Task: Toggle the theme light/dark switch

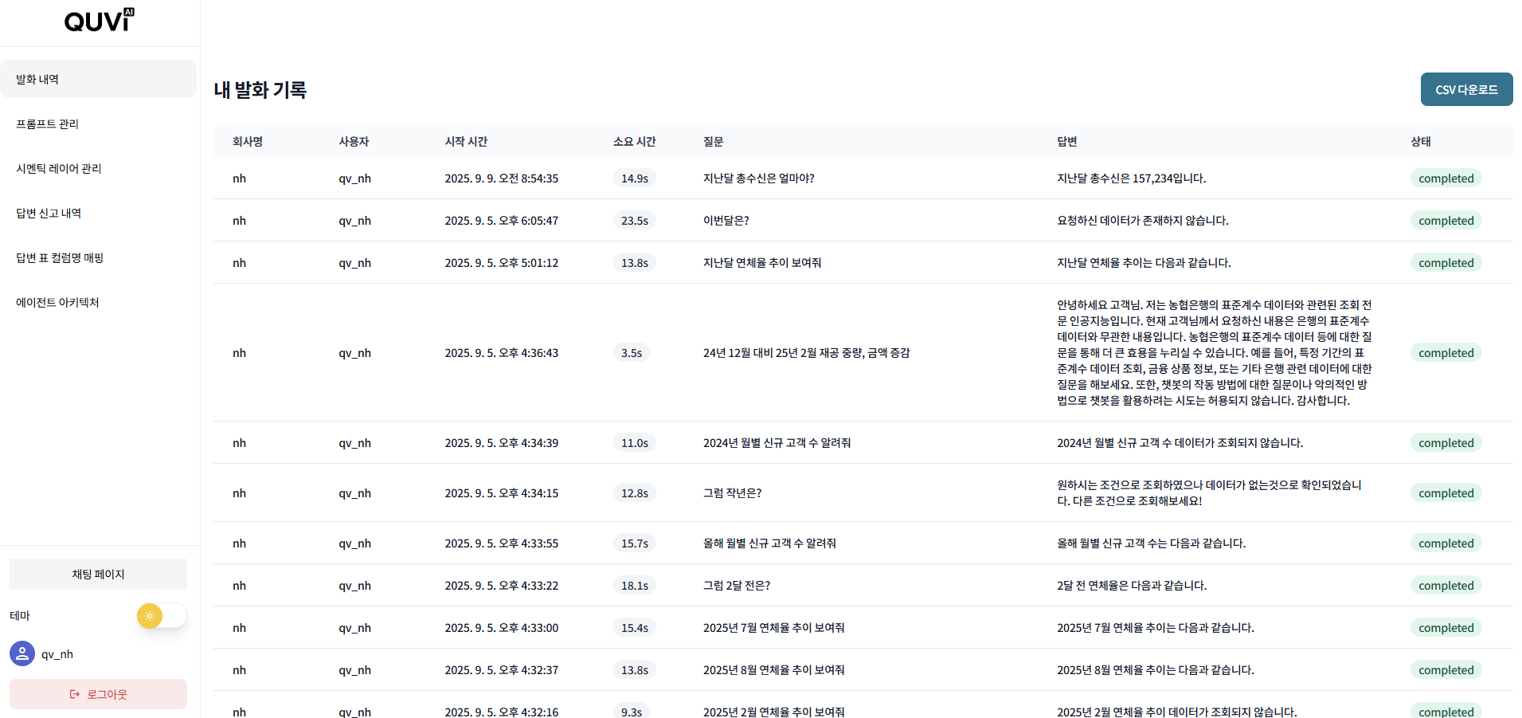Action: point(161,616)
